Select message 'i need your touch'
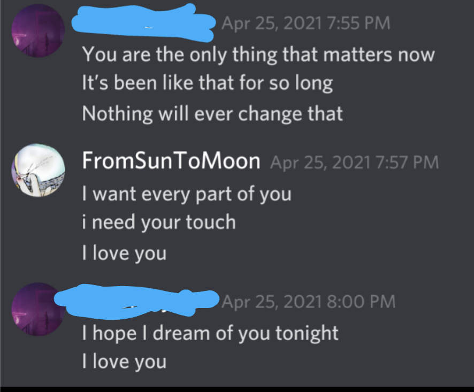 159,222
